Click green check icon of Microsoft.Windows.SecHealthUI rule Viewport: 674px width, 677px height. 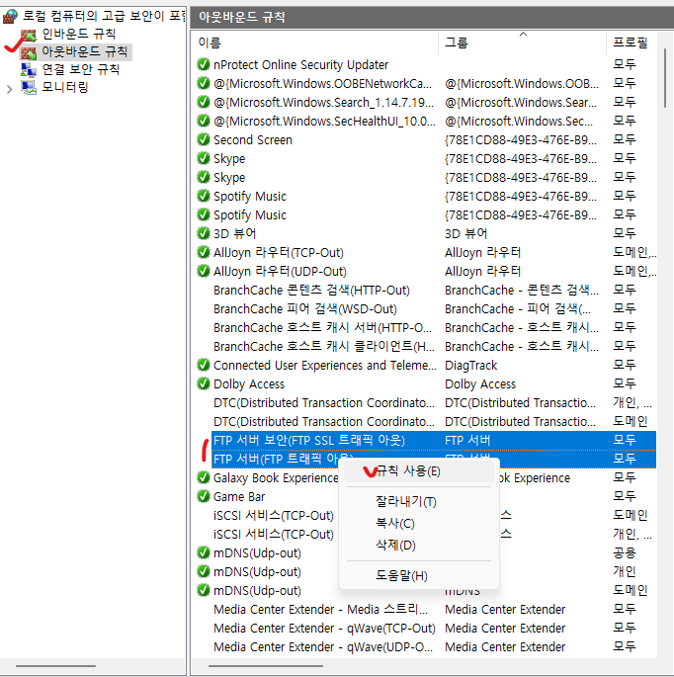point(203,121)
